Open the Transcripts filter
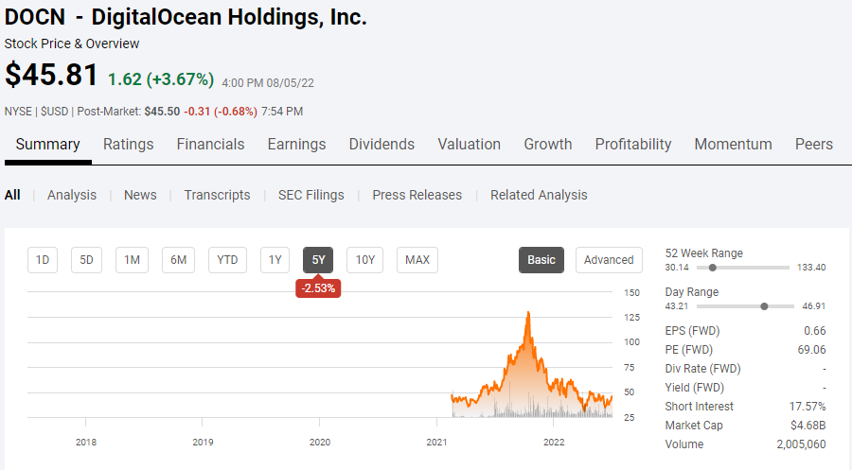Image resolution: width=852 pixels, height=470 pixels. click(x=217, y=195)
